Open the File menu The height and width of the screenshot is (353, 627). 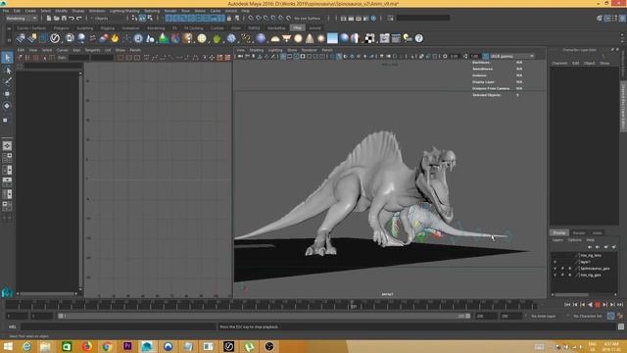pyautogui.click(x=6, y=11)
